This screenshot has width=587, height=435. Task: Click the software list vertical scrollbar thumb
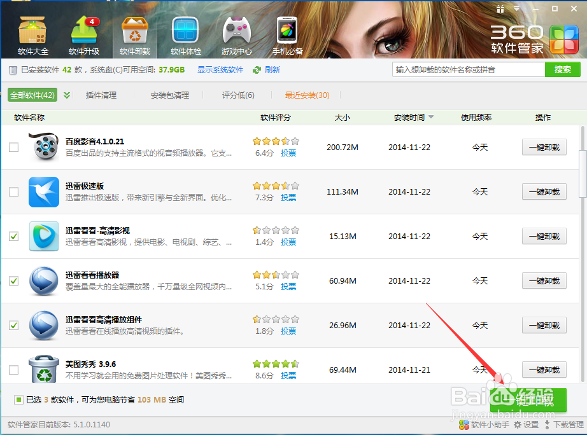click(x=583, y=174)
